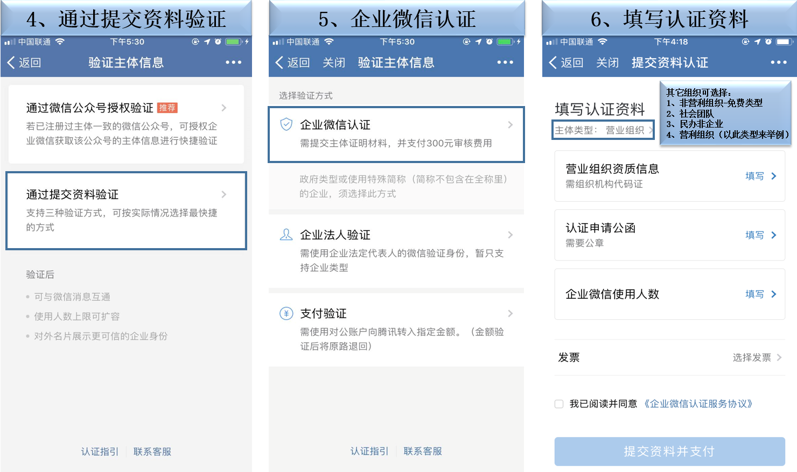Click the 需要公章 subtitle text

585,243
